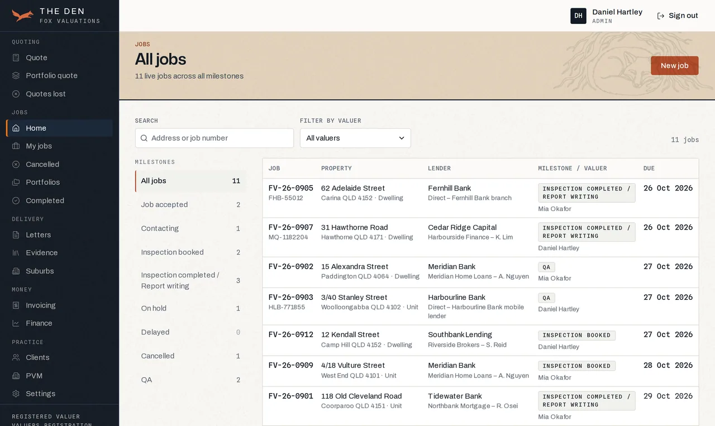Click the Portfolio quote stack icon
The height and width of the screenshot is (426, 715).
pyautogui.click(x=16, y=75)
